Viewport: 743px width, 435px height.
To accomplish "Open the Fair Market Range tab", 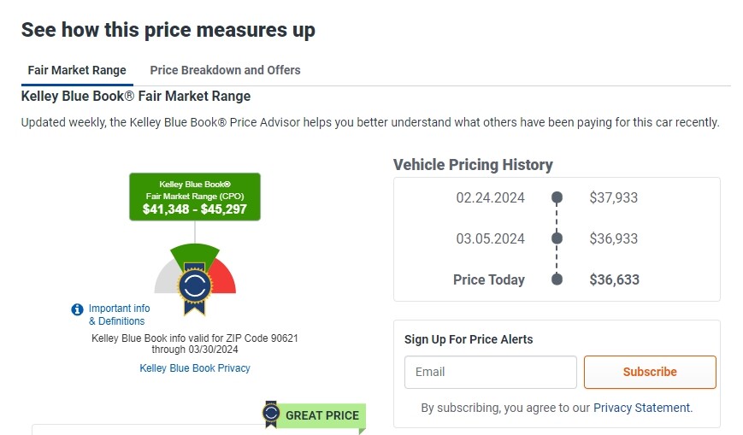I will [77, 70].
